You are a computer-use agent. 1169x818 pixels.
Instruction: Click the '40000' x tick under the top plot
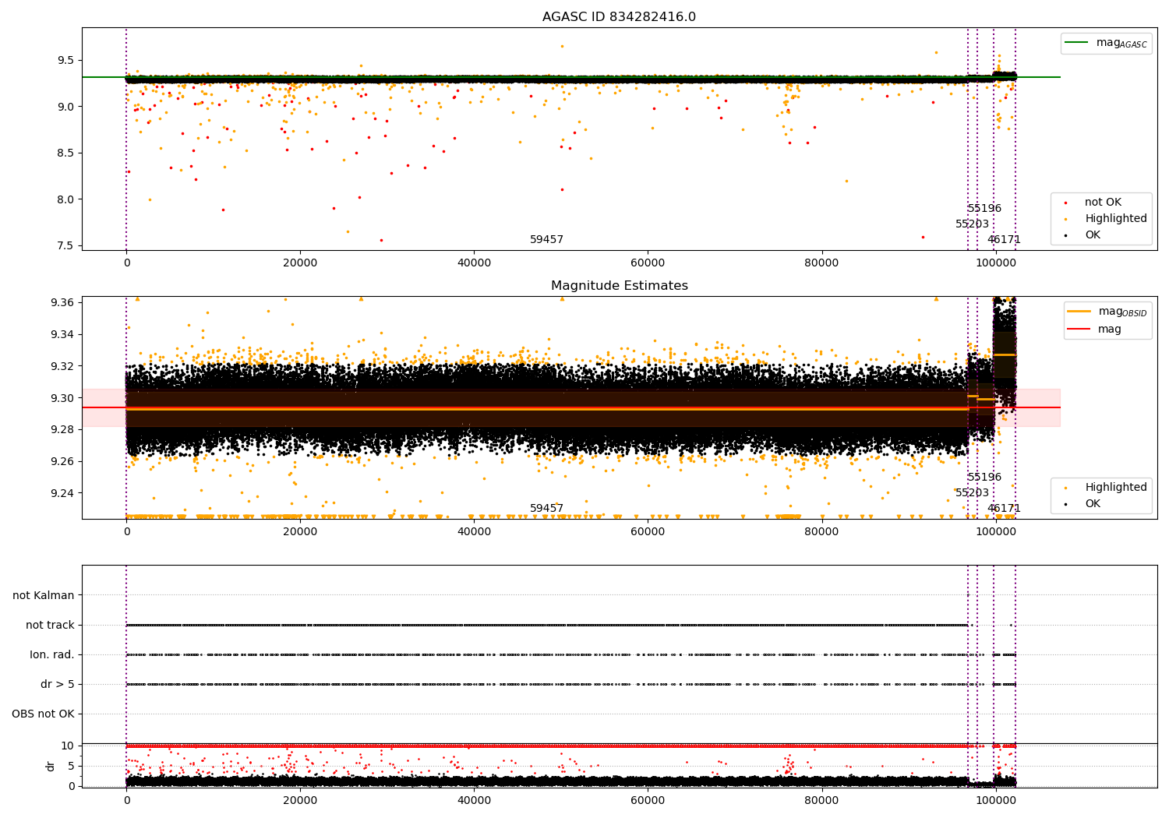[474, 263]
